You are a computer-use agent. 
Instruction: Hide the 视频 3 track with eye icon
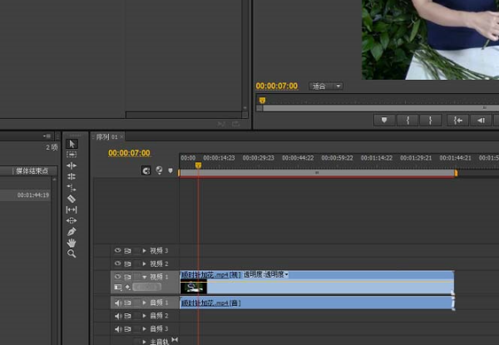117,250
